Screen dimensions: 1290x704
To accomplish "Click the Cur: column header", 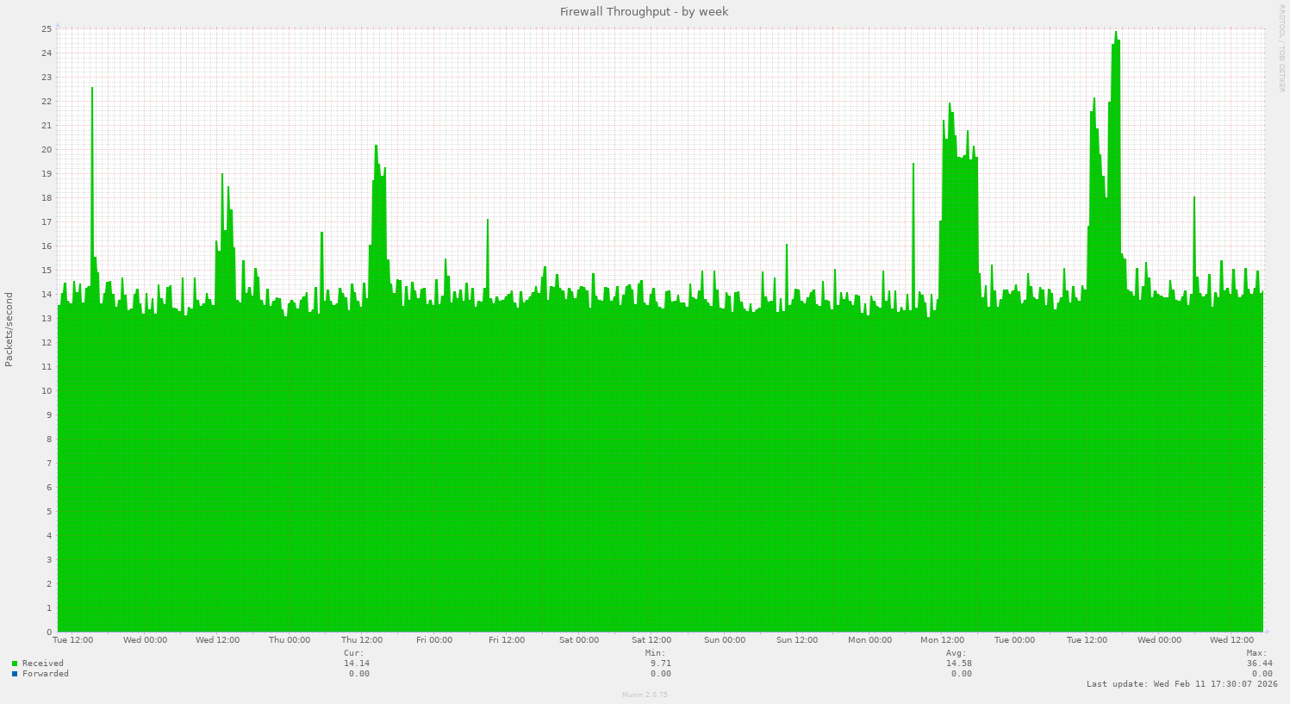I will click(x=352, y=652).
